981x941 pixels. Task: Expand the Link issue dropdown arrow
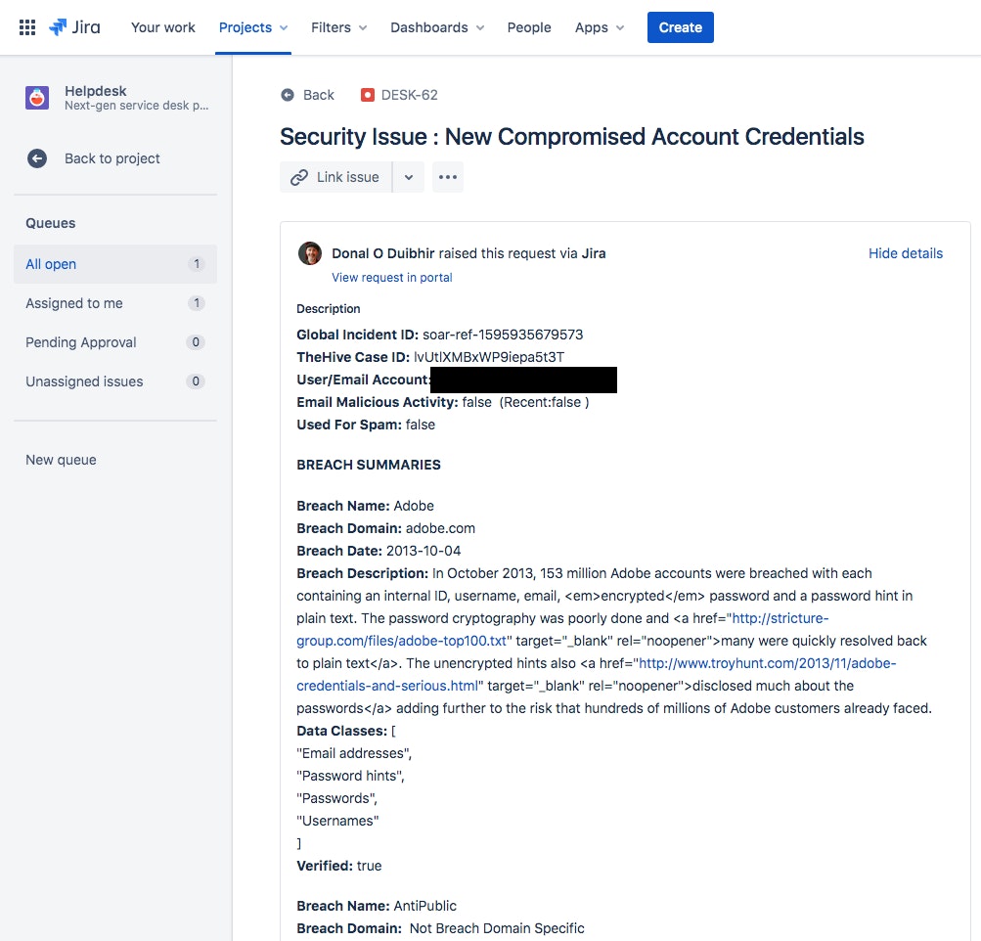point(409,177)
